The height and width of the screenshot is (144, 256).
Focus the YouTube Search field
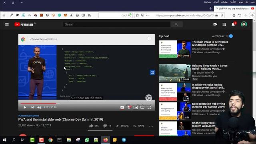click(x=117, y=24)
